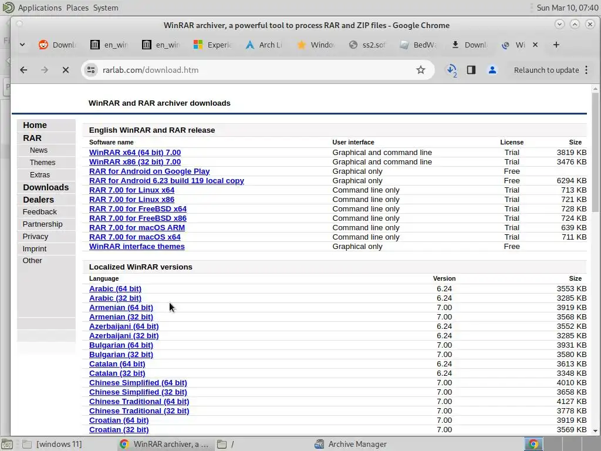Open Dealers in the sidebar

[x=38, y=200]
